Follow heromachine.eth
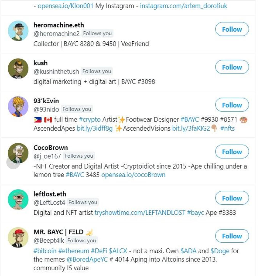Screen dimensions: 261x276 (232, 29)
